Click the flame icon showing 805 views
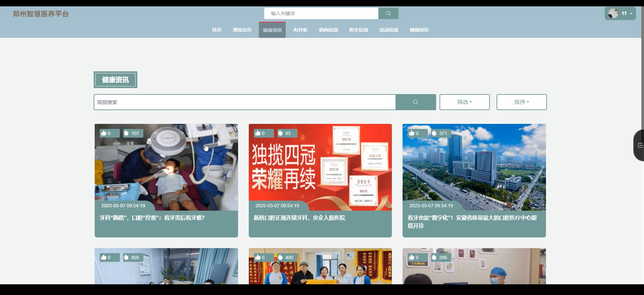 [x=126, y=257]
